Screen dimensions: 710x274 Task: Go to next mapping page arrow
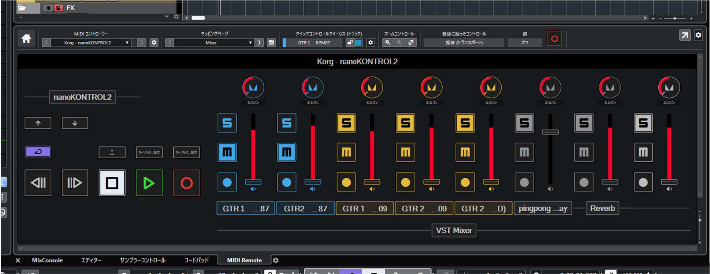259,42
